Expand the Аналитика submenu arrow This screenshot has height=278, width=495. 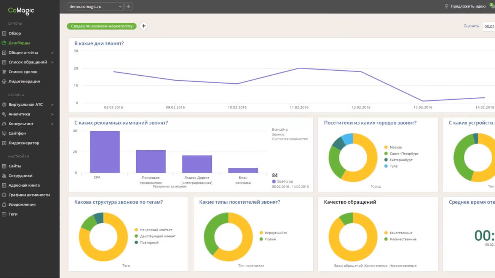tap(52, 114)
